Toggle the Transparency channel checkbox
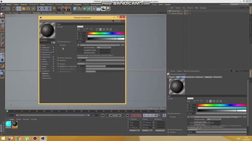 click(54, 52)
